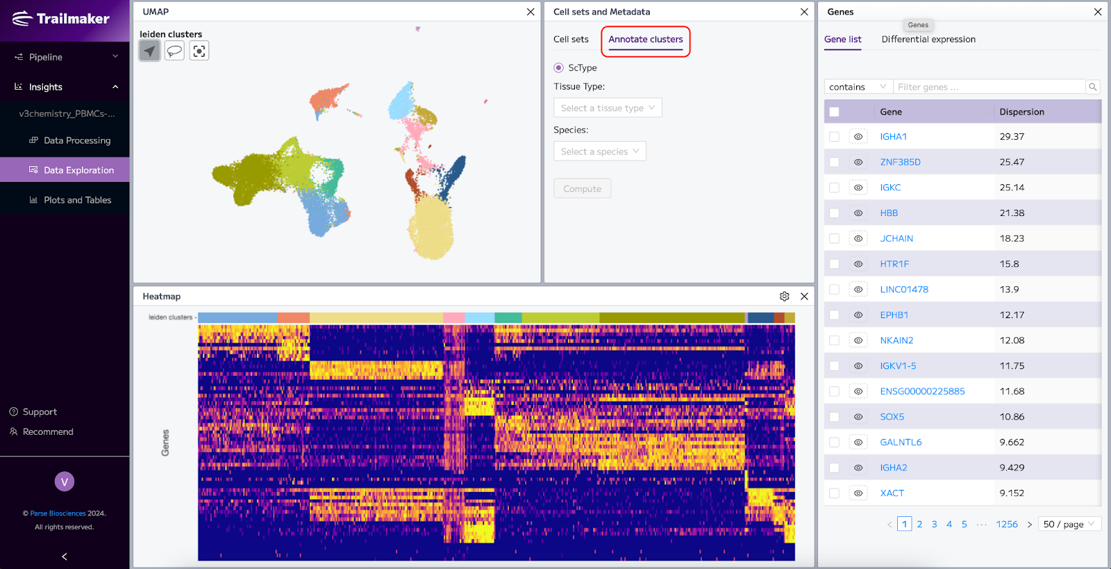Toggle eye icon for ZNF385D
The image size is (1111, 569).
coord(858,162)
